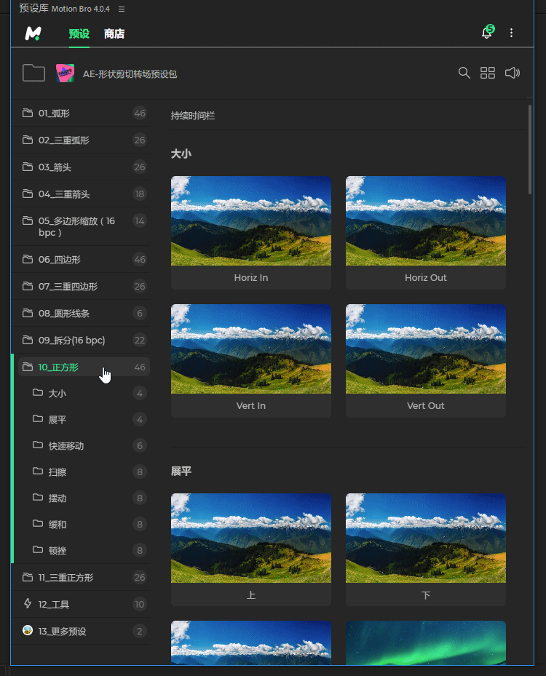Open the 12_工具 category

click(81, 605)
